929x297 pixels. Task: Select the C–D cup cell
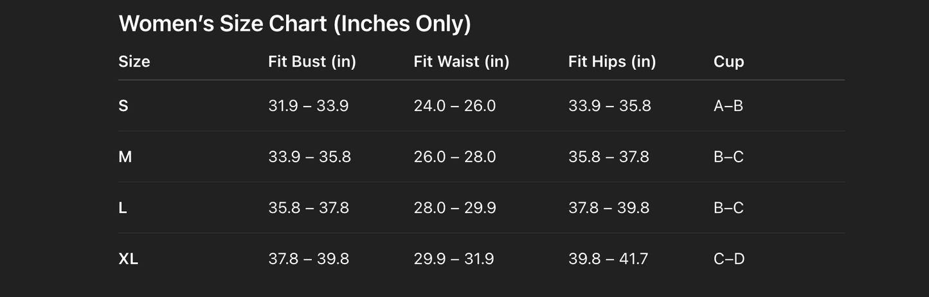pos(729,259)
